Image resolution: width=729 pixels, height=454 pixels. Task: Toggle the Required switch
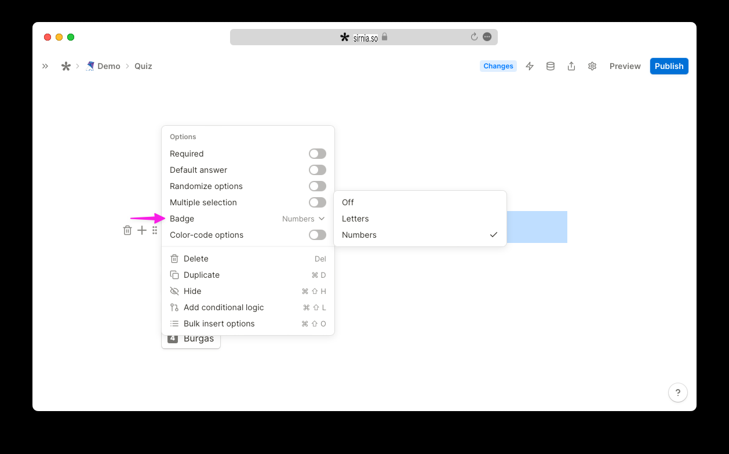(x=318, y=154)
